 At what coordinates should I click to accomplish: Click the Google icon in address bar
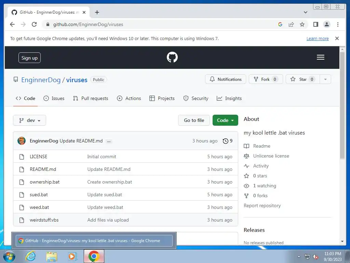tap(280, 24)
